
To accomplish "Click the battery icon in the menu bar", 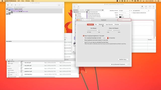I will tap(135, 1).
